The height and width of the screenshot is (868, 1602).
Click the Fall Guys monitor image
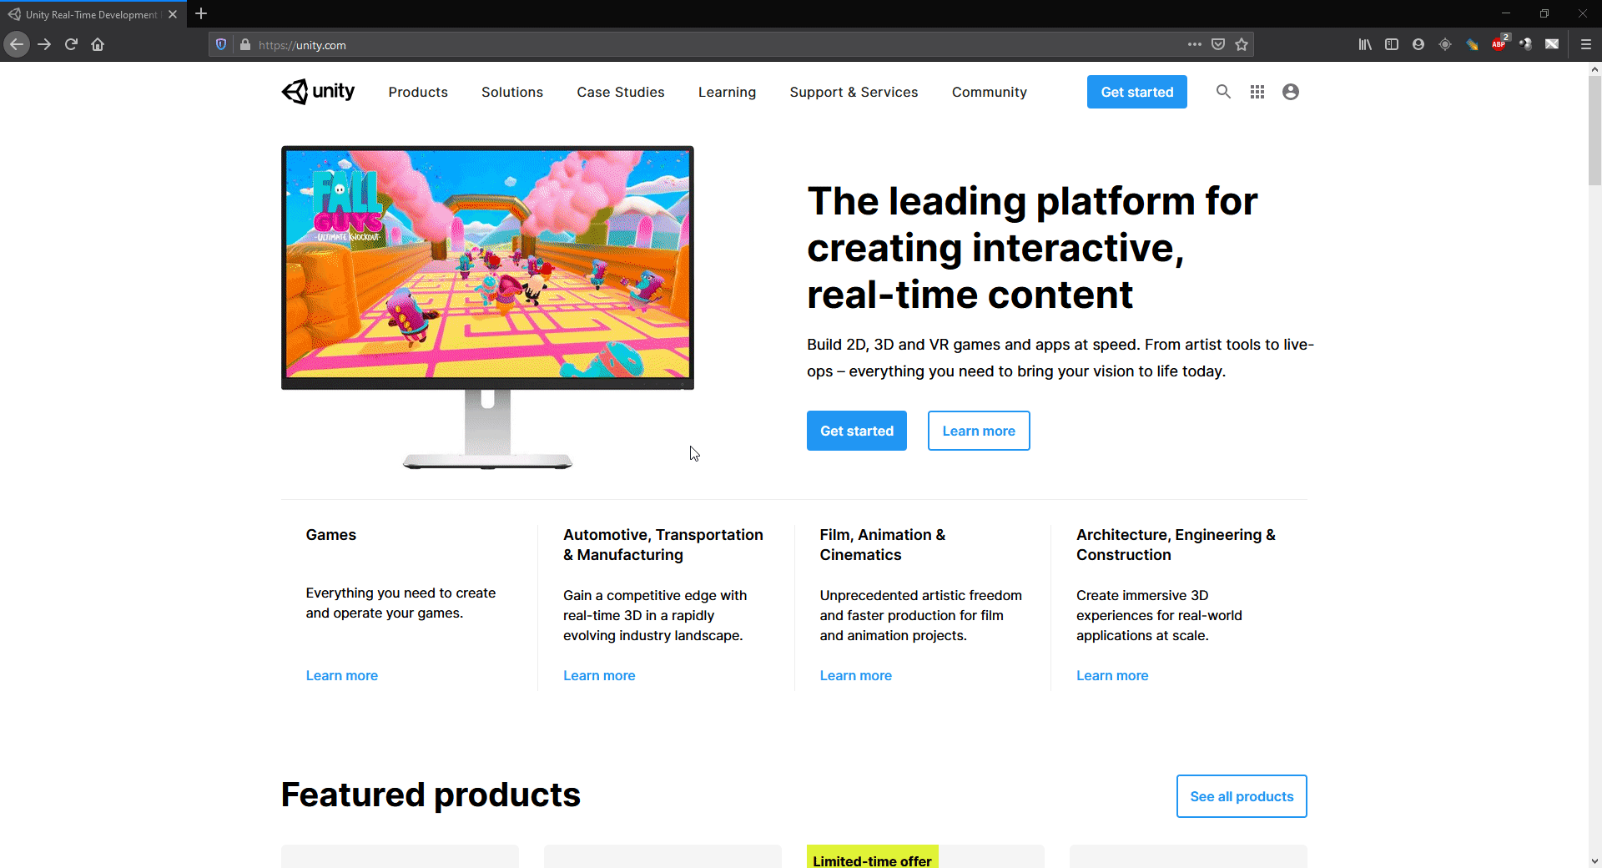[488, 307]
